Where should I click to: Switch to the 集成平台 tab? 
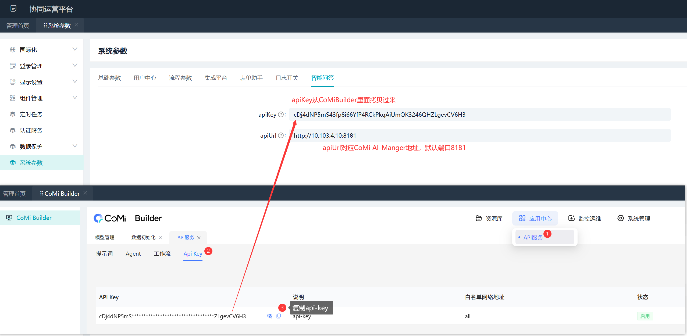(216, 78)
